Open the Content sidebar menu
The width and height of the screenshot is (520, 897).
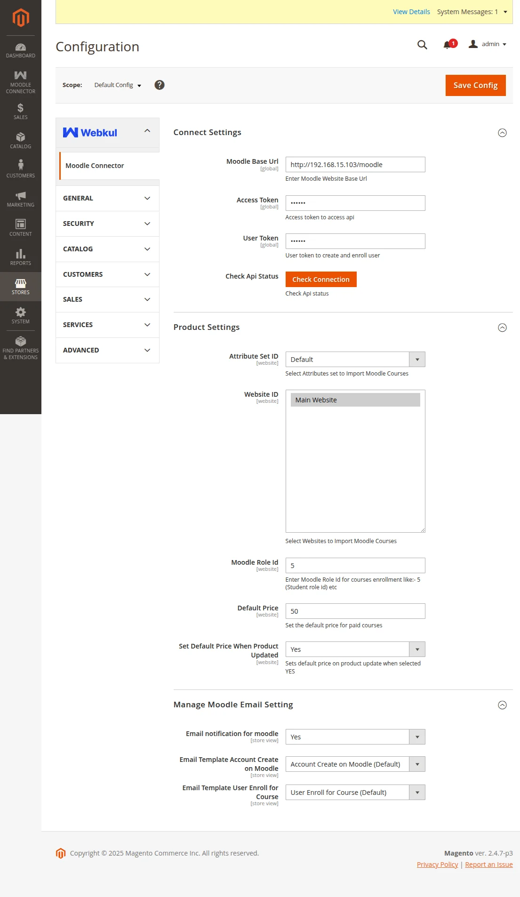[x=21, y=228]
